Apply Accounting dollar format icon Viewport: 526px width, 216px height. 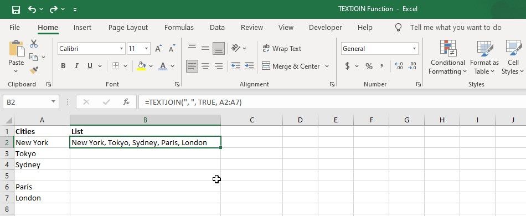point(347,66)
